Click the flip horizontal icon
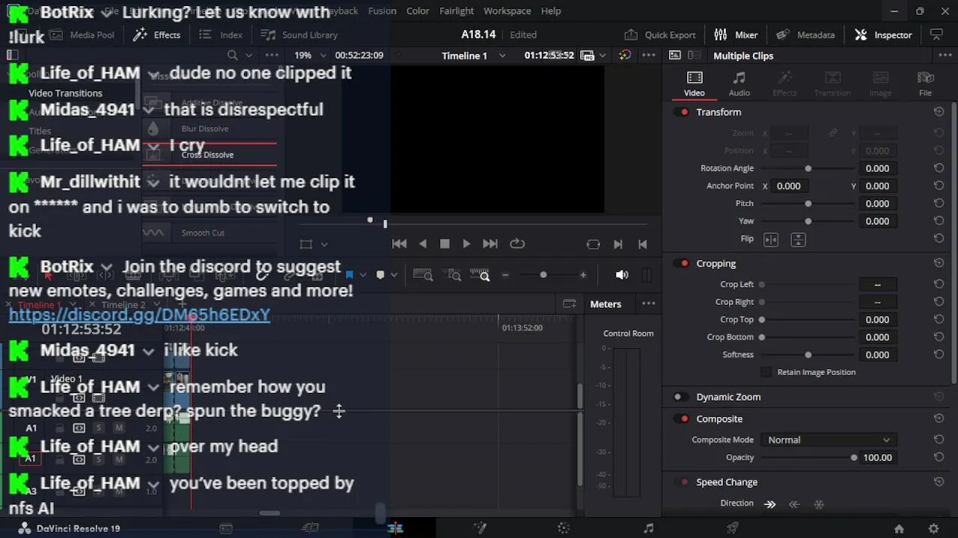This screenshot has height=538, width=958. pos(771,239)
